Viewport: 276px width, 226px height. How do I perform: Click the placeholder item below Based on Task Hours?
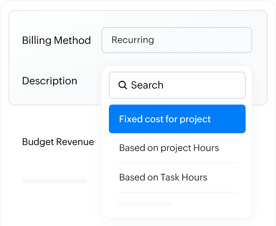coord(145,204)
